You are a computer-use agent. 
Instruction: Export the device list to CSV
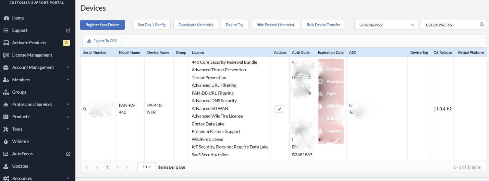(102, 41)
